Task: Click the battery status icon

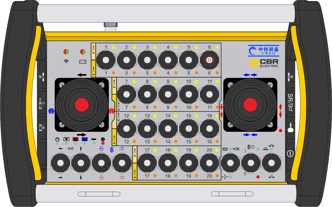Action: tap(83, 61)
